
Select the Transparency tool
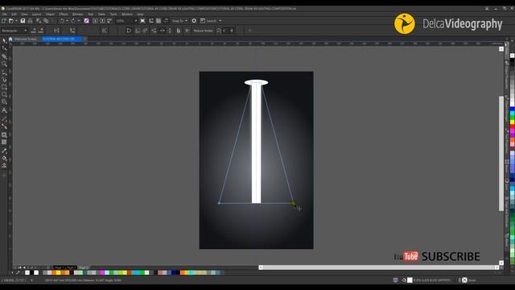4,142
